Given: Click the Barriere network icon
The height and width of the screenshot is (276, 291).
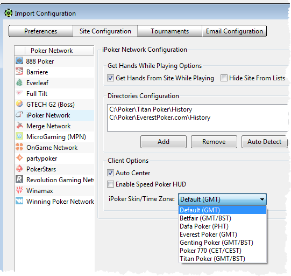Looking at the screenshot, I should (19, 72).
